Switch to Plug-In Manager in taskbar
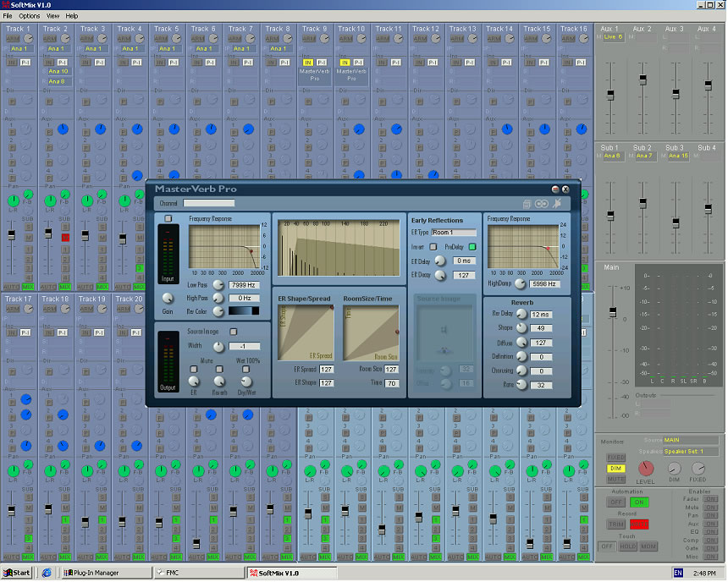Screen dimensions: 728x582 107,574
